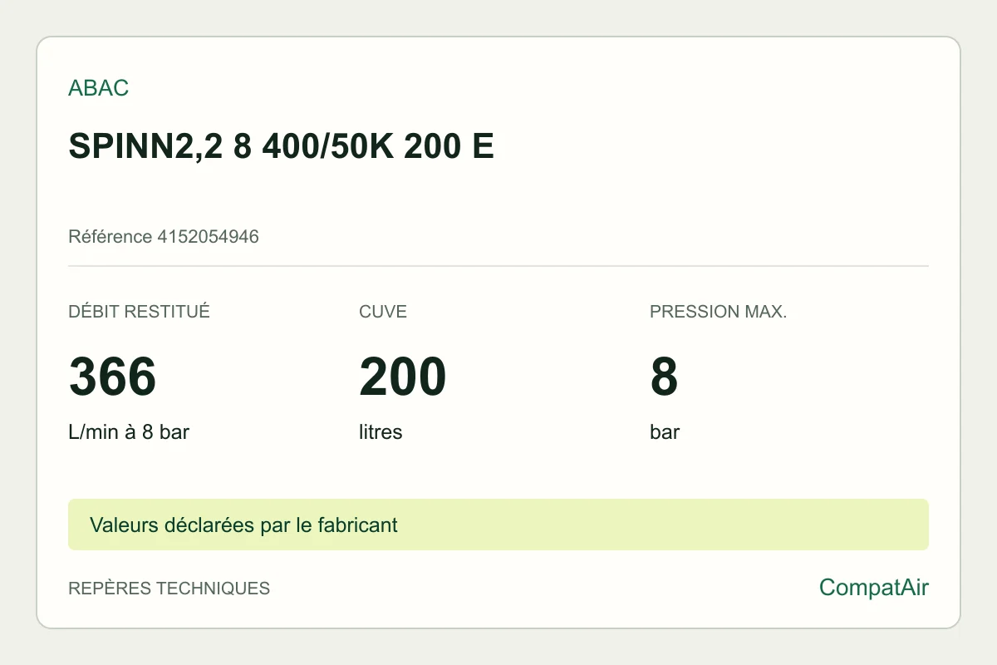
Task: Click the DÉBIT RESTITUÉ label
Action: [x=139, y=312]
